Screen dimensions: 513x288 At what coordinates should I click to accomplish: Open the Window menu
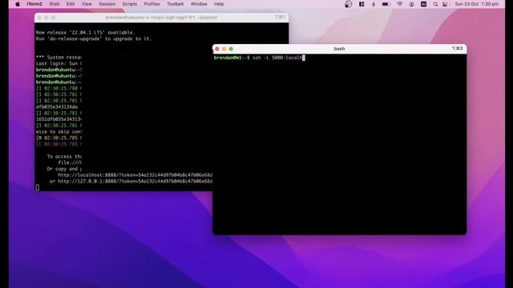coord(199,4)
